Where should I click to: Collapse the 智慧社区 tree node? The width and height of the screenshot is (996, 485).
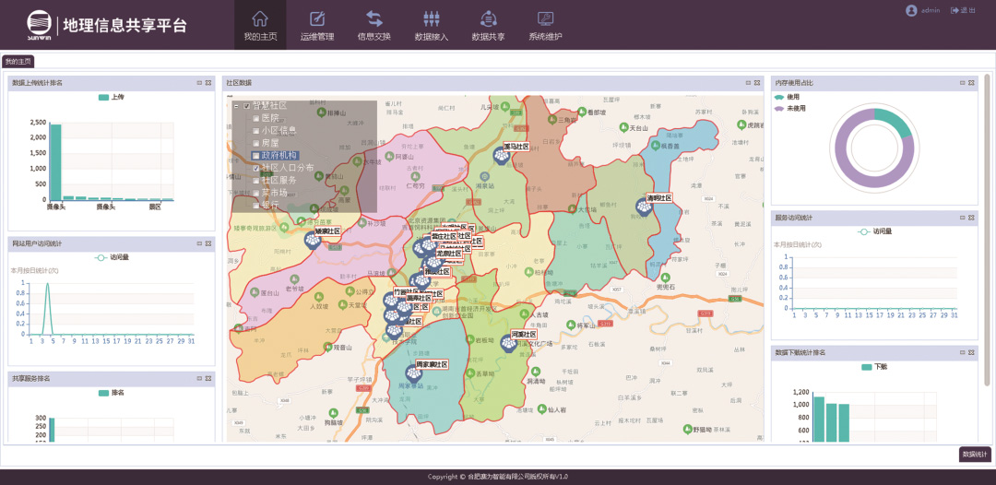236,106
